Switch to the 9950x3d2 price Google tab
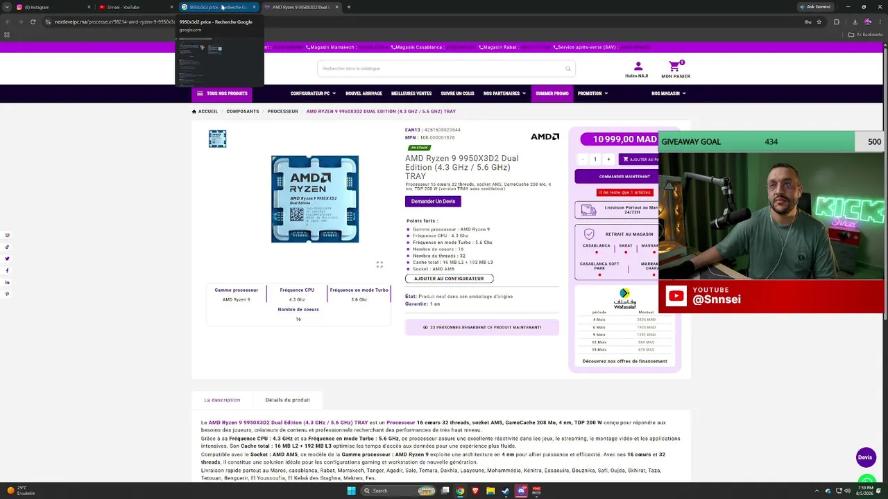Image resolution: width=888 pixels, height=499 pixels. [x=219, y=7]
